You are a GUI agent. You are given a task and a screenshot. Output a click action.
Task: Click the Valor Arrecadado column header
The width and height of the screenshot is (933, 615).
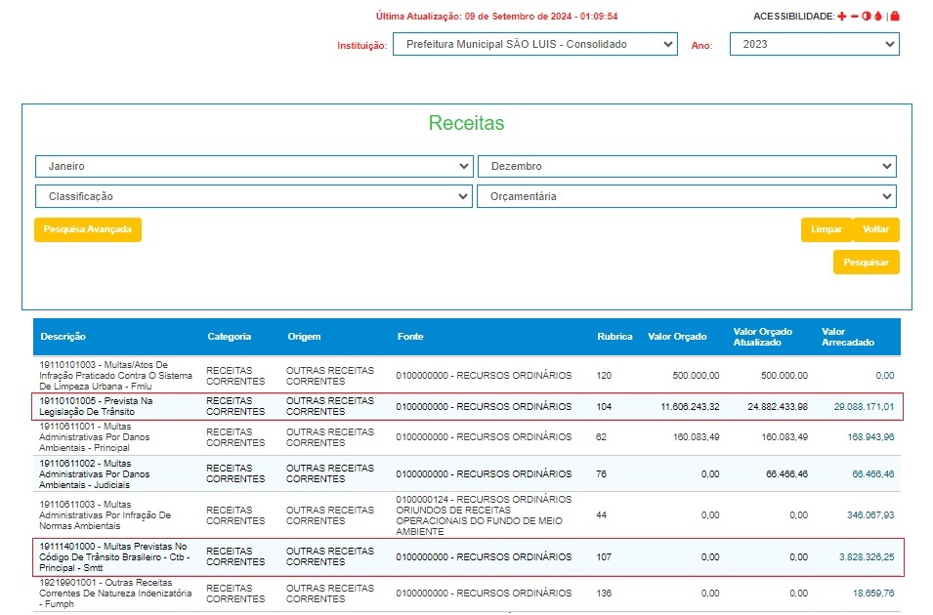(x=847, y=337)
